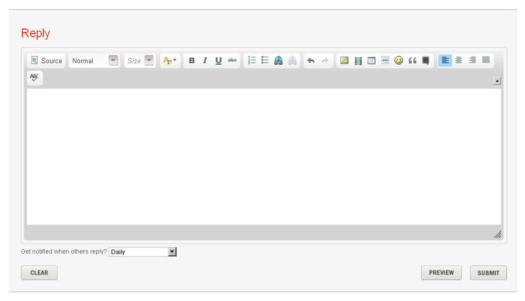Open the text color picker
Image resolution: width=525 pixels, height=301 pixels.
(170, 61)
